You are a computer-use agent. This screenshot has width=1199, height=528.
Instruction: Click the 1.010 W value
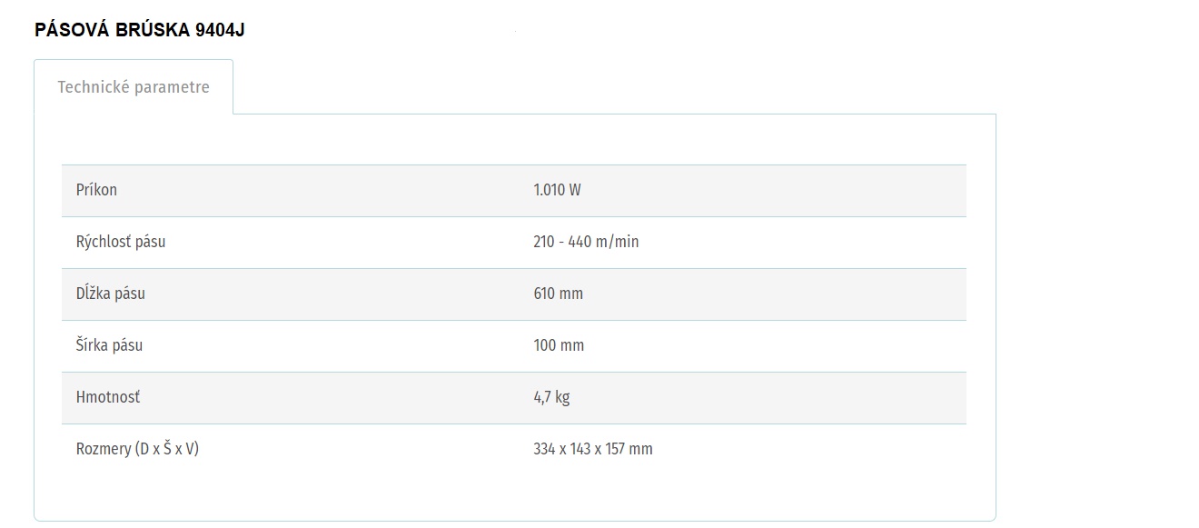(557, 190)
